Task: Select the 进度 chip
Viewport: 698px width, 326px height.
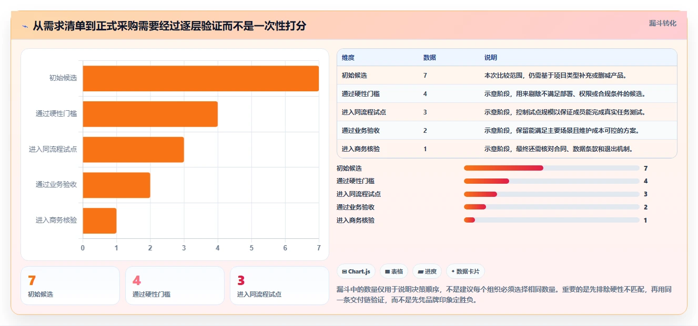Action: click(427, 271)
